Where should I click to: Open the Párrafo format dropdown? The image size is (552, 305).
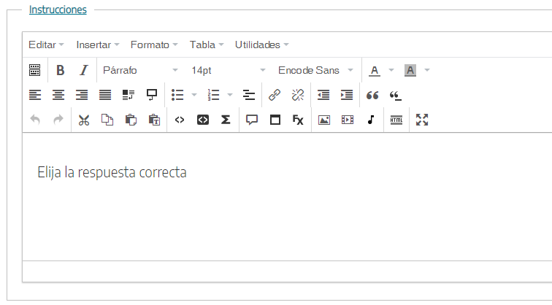click(x=140, y=71)
